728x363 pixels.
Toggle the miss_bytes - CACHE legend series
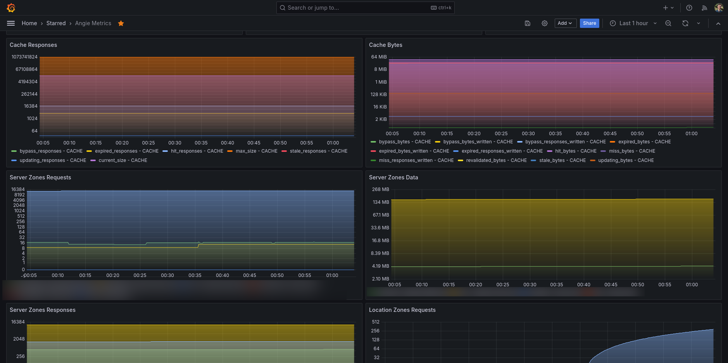click(632, 151)
